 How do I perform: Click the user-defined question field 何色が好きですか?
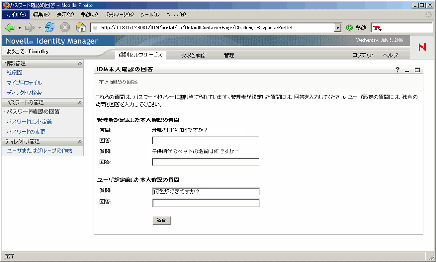[206, 192]
